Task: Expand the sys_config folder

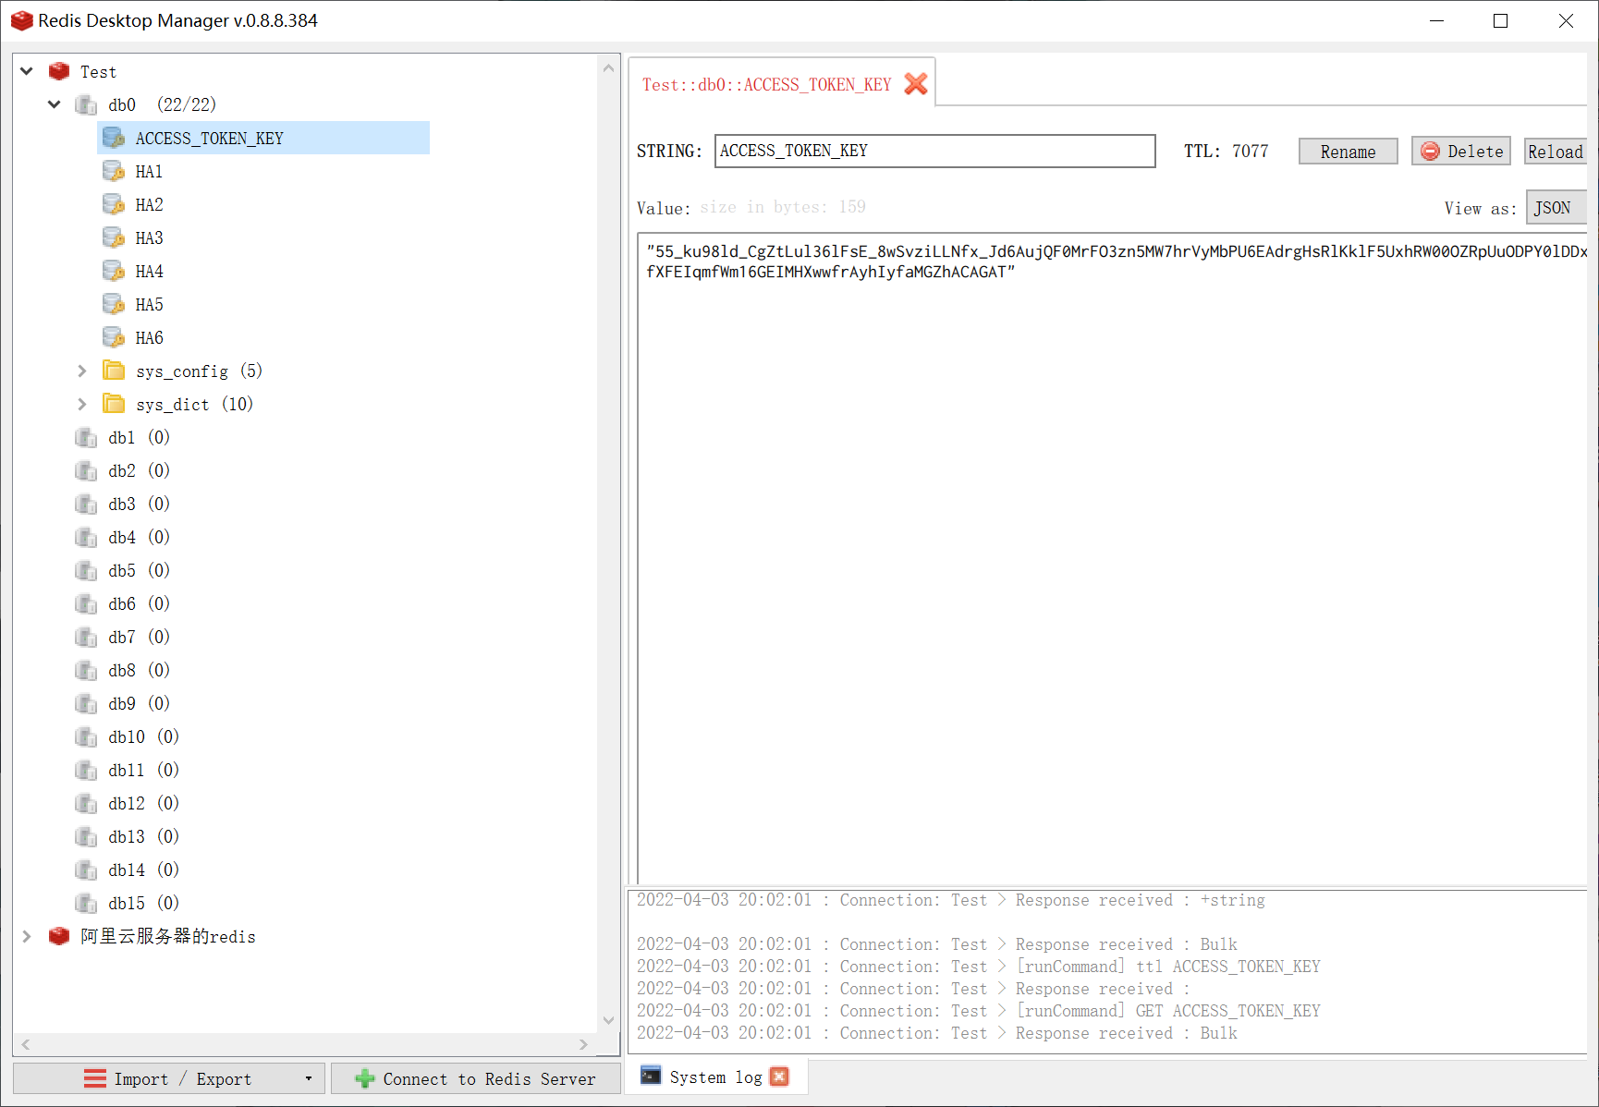Action: pos(82,371)
